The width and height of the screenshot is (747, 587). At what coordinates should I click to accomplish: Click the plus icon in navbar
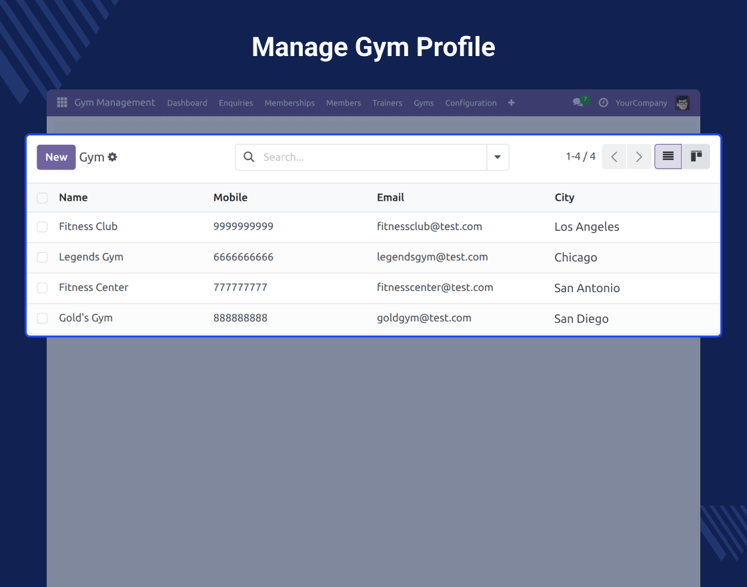click(512, 103)
